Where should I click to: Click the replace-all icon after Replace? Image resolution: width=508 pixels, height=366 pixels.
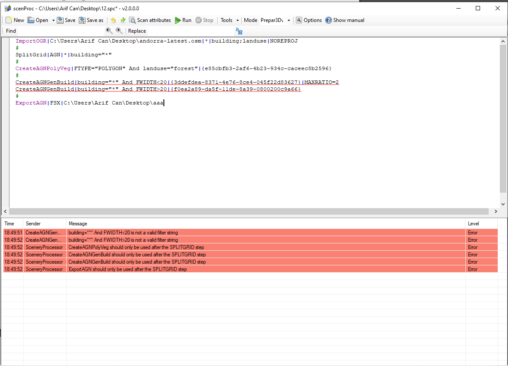pos(239,31)
